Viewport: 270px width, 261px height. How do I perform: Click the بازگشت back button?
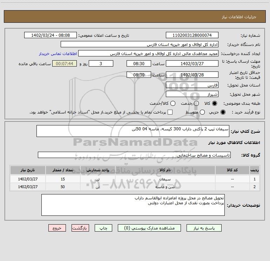click(x=80, y=228)
